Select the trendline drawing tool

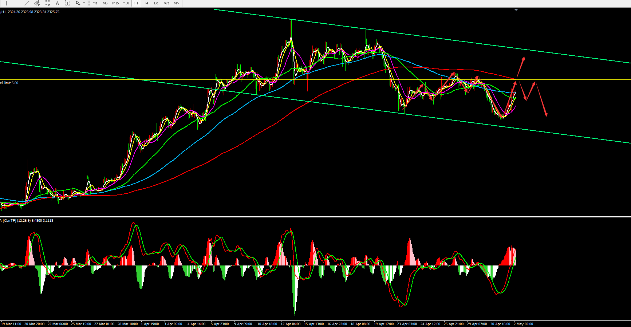[x=27, y=3]
